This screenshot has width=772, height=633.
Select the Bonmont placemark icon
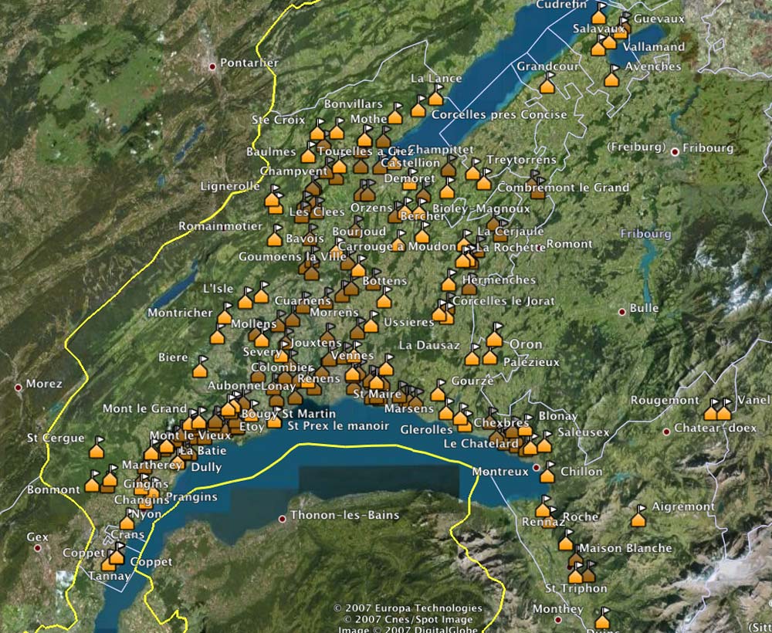pos(92,484)
